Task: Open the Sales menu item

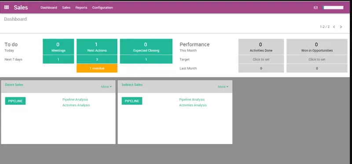Action: point(66,7)
